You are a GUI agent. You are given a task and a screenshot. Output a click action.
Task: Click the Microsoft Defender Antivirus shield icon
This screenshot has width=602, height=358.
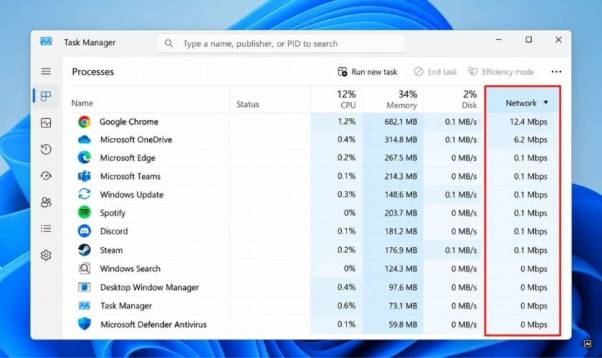(x=84, y=324)
